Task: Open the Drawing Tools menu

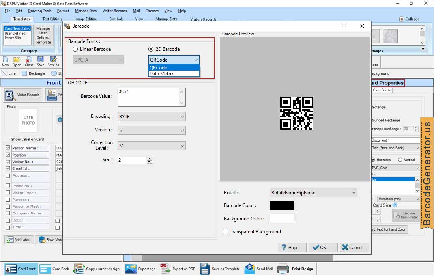Action: (39, 11)
